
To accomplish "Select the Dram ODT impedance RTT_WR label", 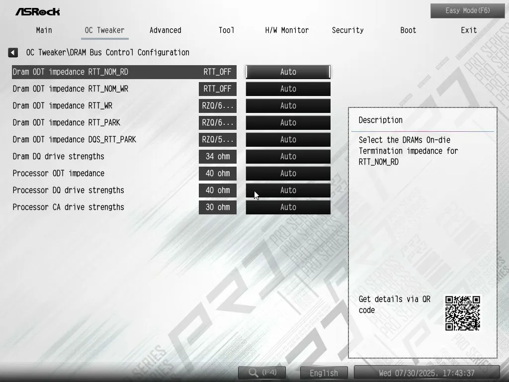I will (62, 105).
